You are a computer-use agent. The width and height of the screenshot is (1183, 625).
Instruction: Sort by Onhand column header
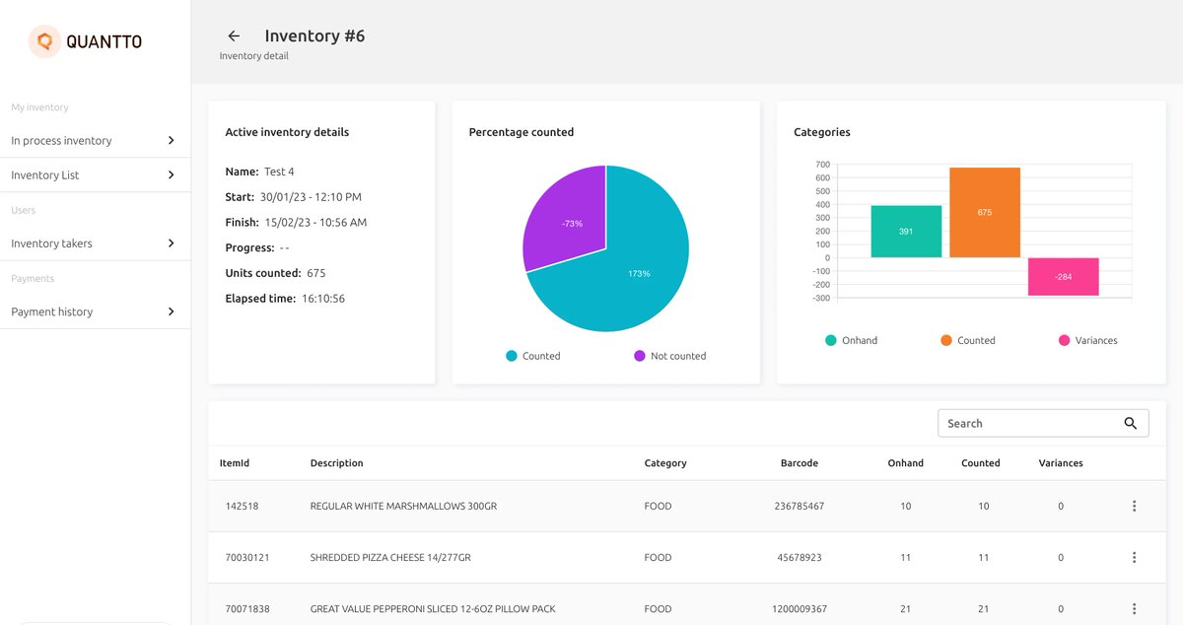coord(906,462)
